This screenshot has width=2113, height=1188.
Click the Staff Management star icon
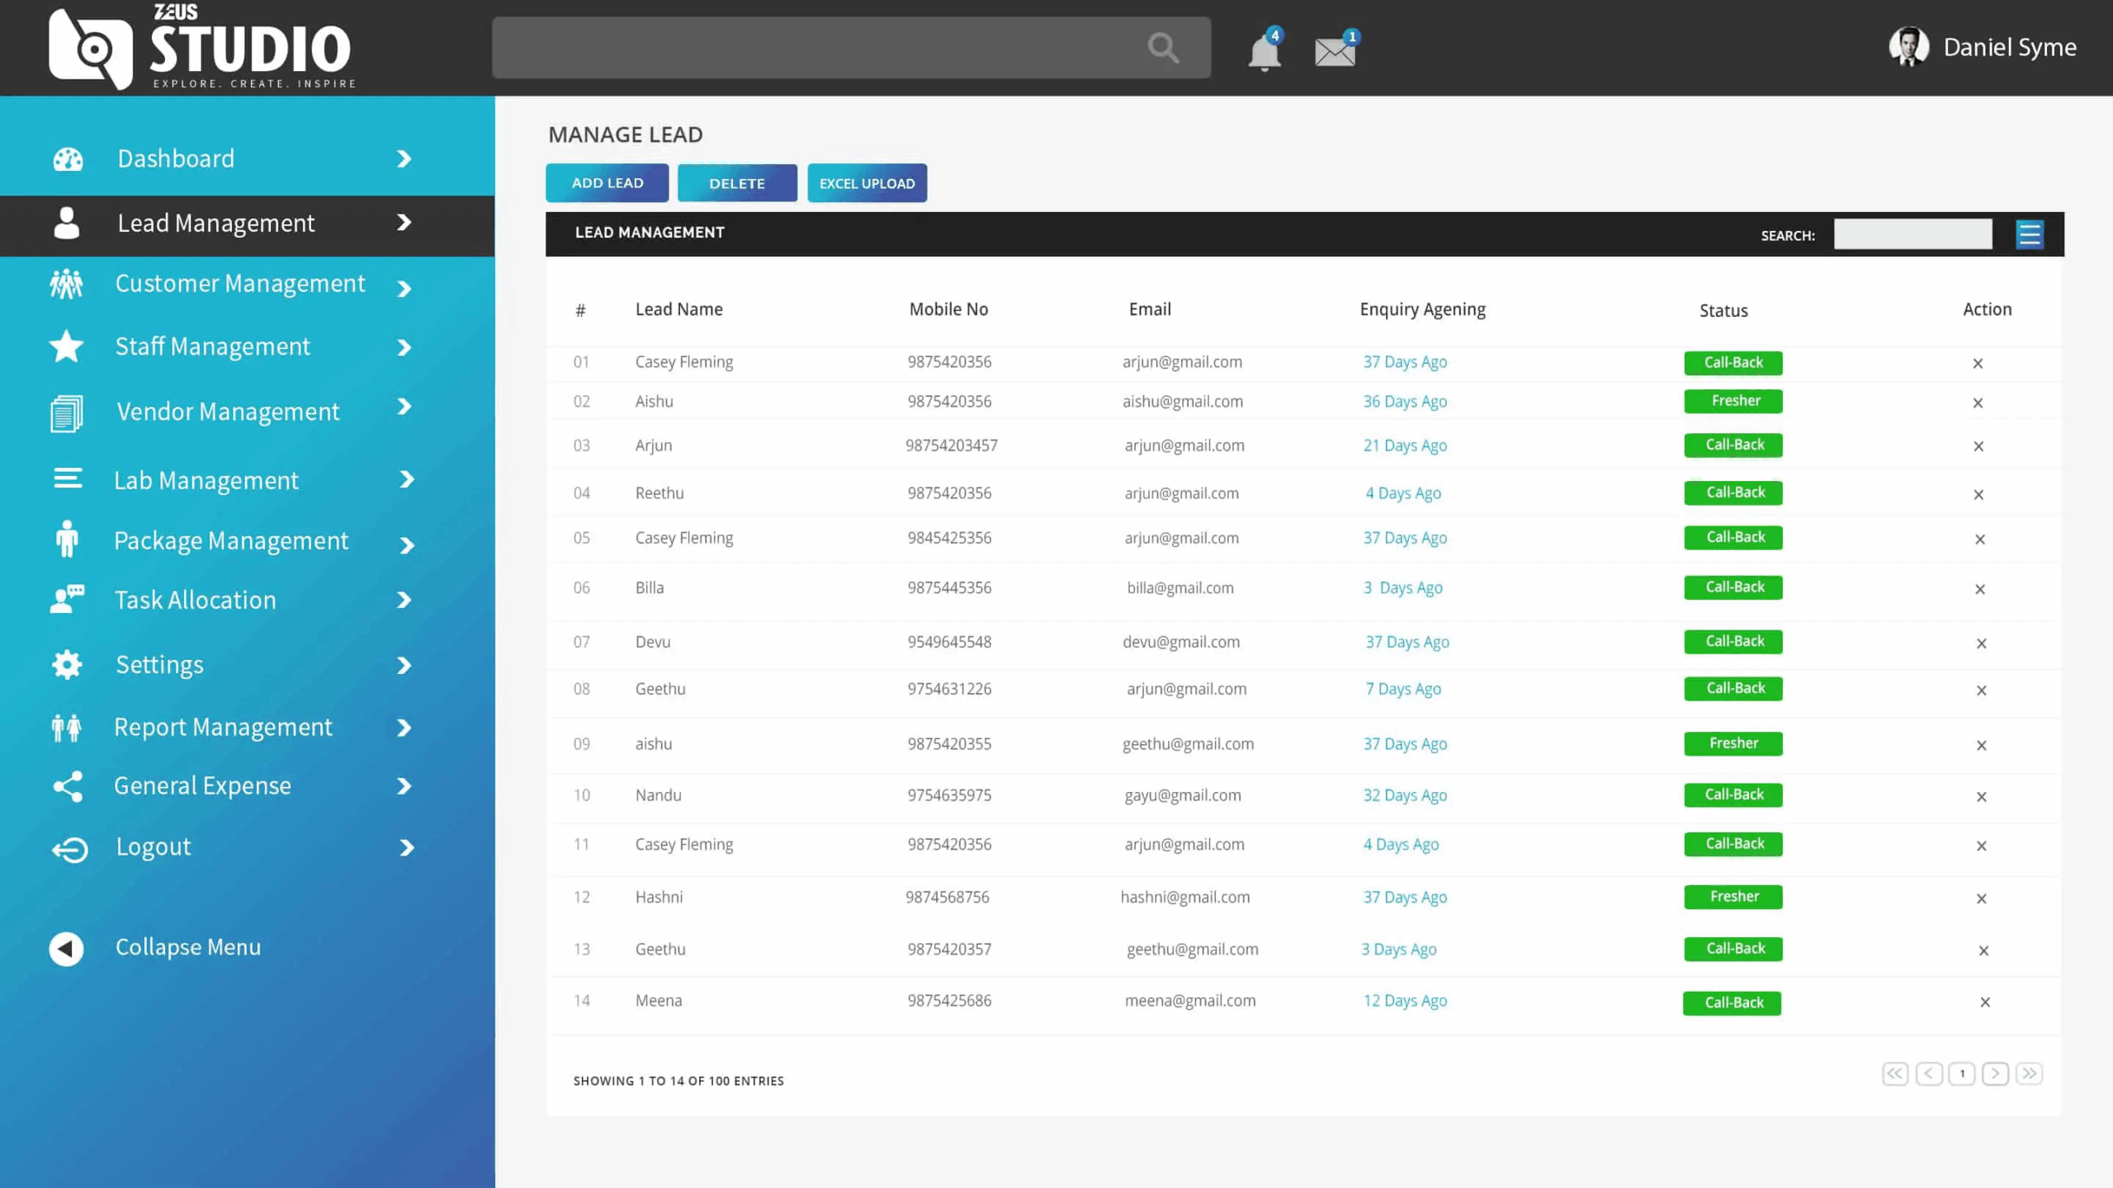66,346
